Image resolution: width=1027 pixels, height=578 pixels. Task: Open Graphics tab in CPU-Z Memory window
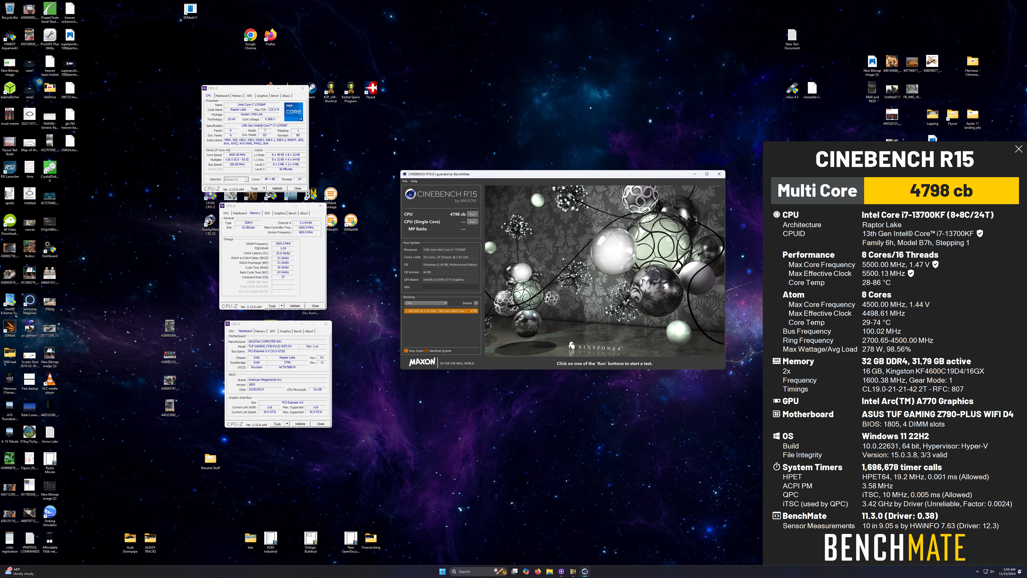point(280,214)
